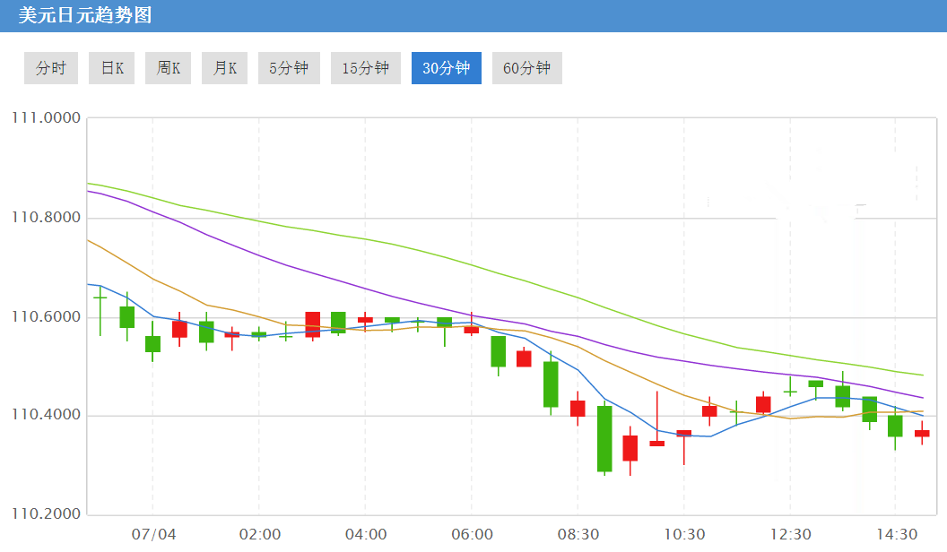Image resolution: width=947 pixels, height=552 pixels.
Task: Click the 111.0000 y-axis label
Action: click(46, 117)
